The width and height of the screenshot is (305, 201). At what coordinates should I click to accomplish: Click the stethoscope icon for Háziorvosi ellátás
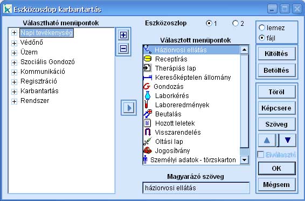(147, 50)
